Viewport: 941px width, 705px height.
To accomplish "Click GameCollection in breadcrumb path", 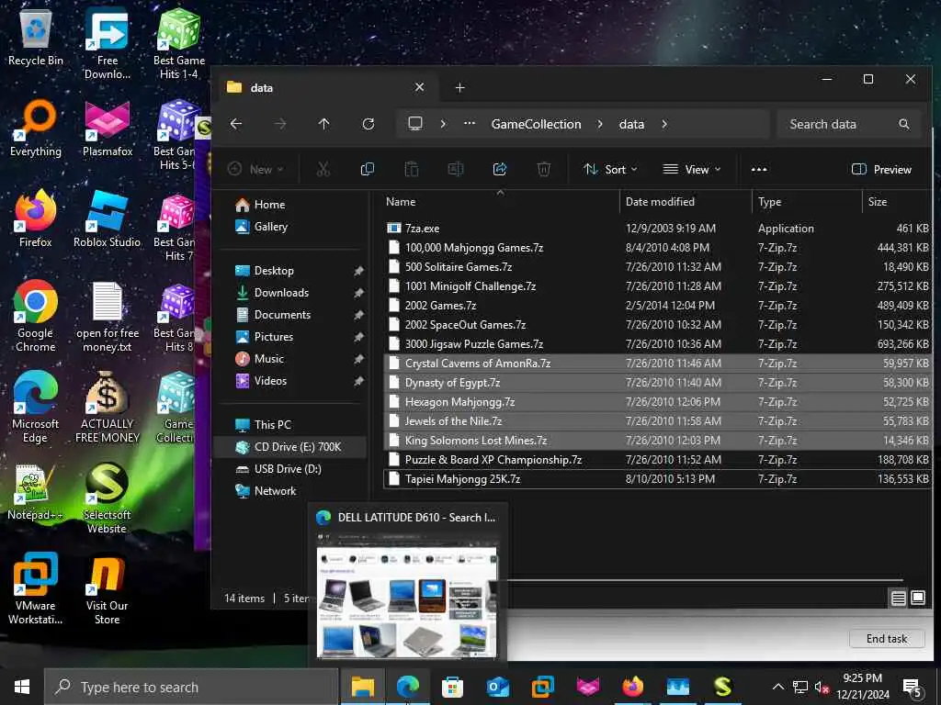I will (536, 124).
